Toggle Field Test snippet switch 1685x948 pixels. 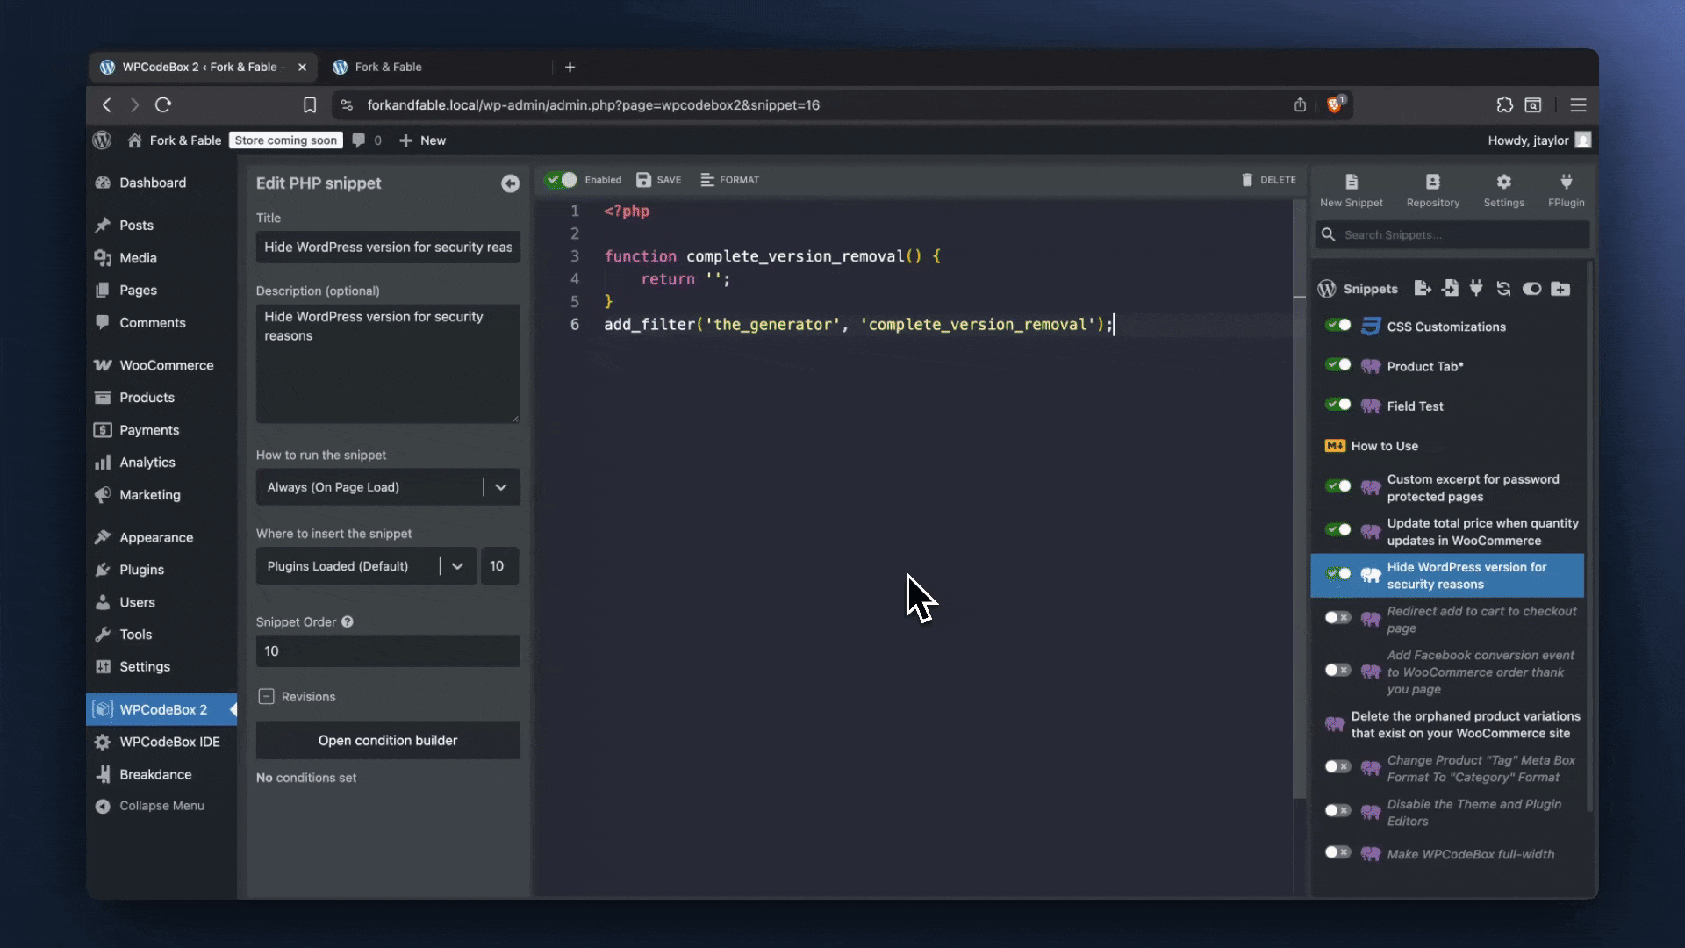pyautogui.click(x=1337, y=405)
